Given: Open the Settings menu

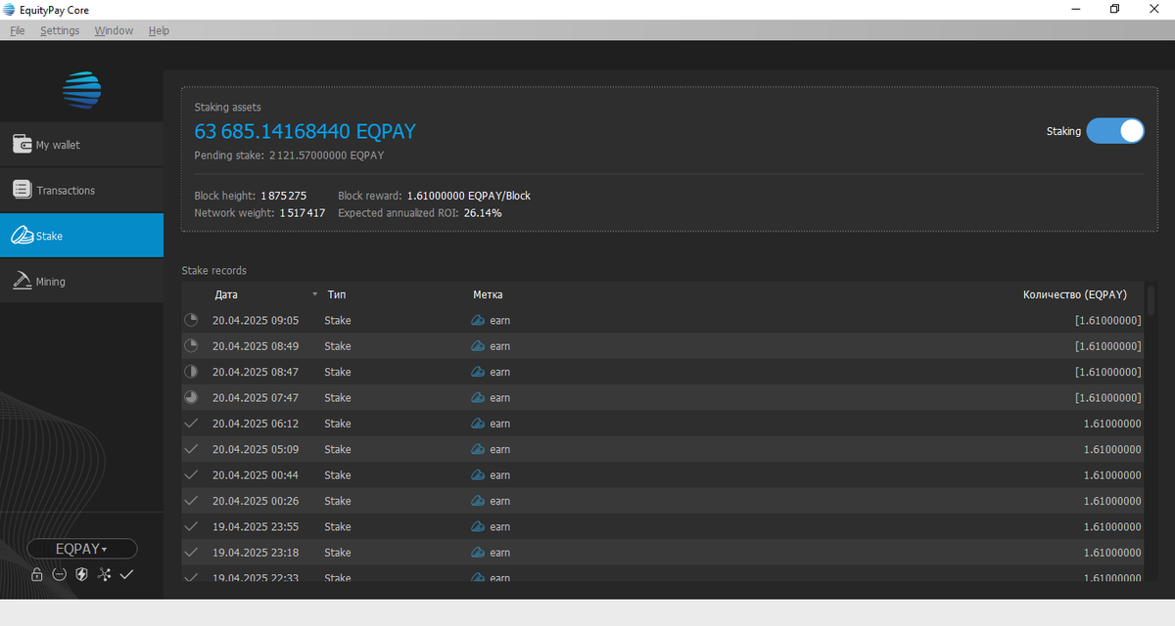Looking at the screenshot, I should point(60,30).
